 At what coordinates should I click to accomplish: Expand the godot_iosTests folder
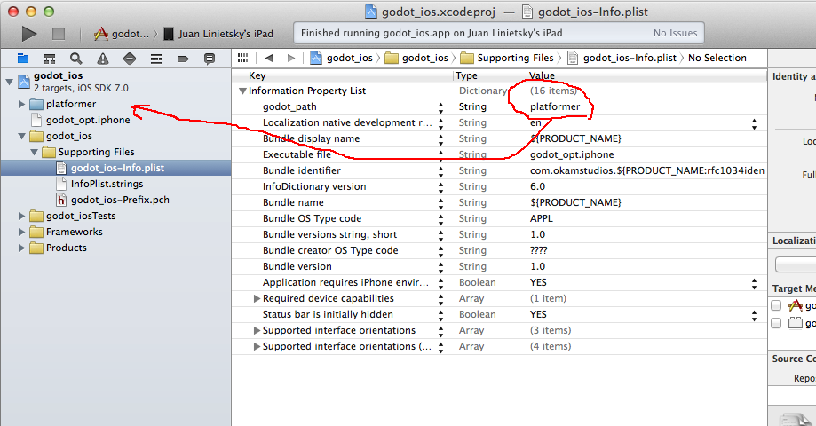click(x=21, y=216)
